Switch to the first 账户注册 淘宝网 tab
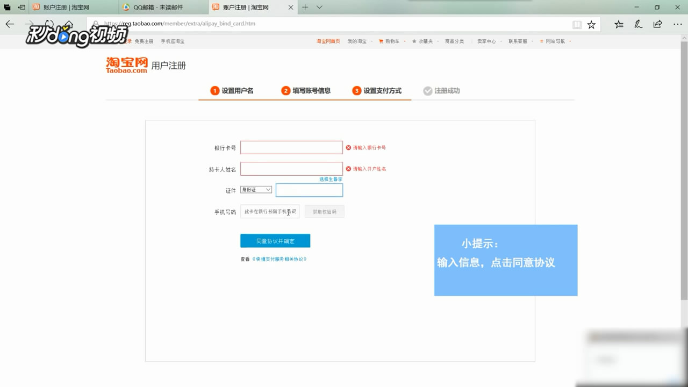This screenshot has height=387, width=688. 74,7
